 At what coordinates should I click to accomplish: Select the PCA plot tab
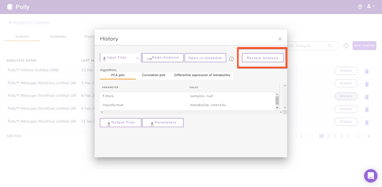118,75
